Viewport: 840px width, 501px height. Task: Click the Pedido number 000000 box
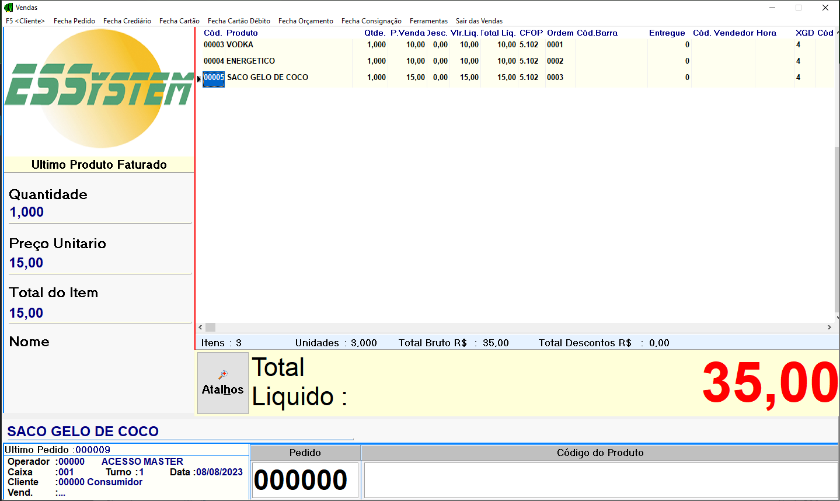305,480
